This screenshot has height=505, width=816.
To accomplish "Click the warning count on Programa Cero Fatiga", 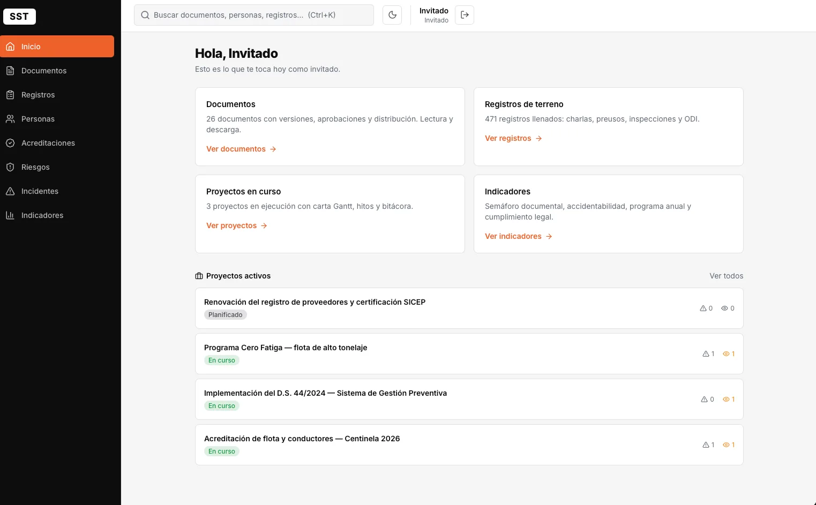I will (708, 354).
